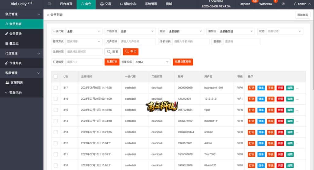
Task: Open the admin account dropdown
Action: 302,4
